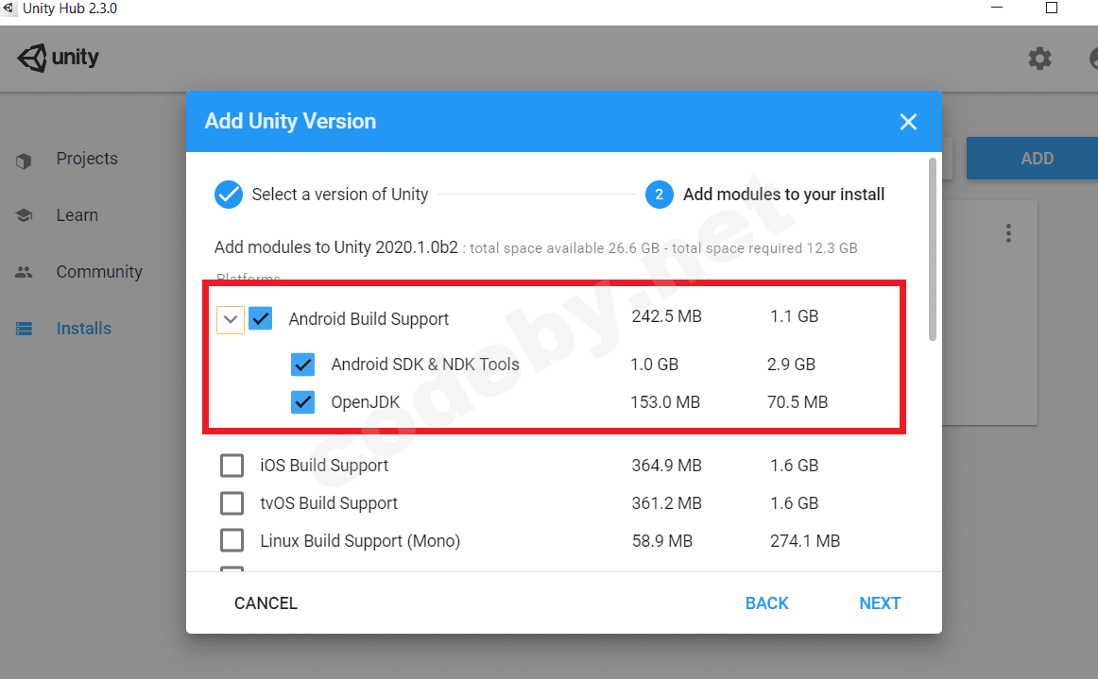This screenshot has height=679, width=1098.
Task: Open the three-dot install options menu
Action: point(1008,233)
